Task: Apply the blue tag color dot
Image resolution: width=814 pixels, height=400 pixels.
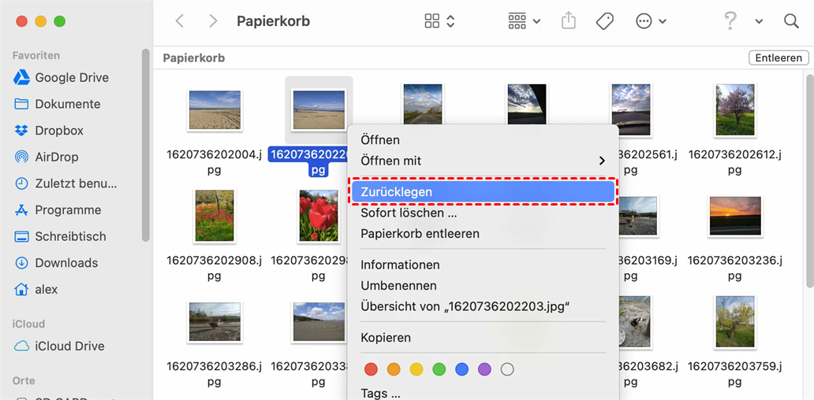Action: (461, 369)
